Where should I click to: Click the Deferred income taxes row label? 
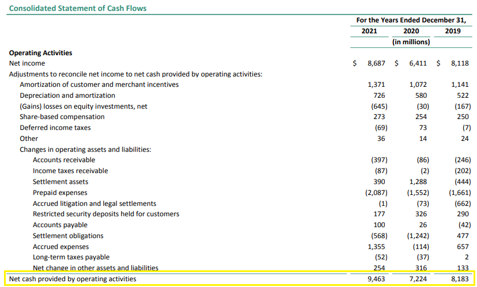tap(55, 128)
